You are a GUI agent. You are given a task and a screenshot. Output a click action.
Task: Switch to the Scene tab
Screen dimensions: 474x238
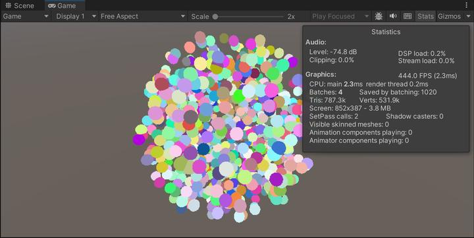[20, 5]
